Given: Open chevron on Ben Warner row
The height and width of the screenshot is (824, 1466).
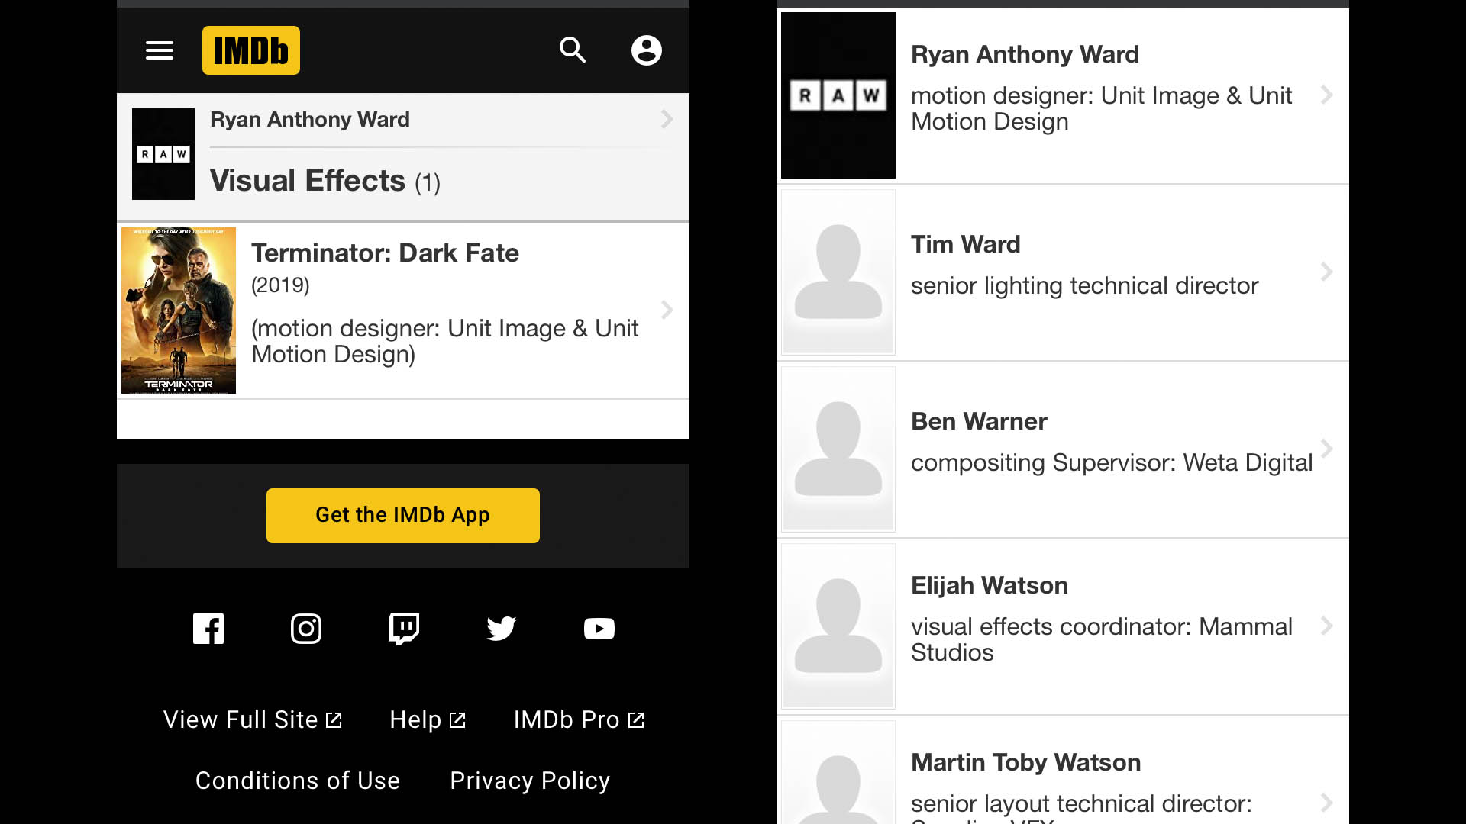Looking at the screenshot, I should [1327, 449].
